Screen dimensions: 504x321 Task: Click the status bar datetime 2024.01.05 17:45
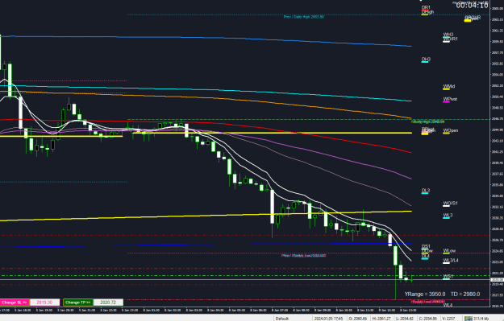click(x=328, y=319)
